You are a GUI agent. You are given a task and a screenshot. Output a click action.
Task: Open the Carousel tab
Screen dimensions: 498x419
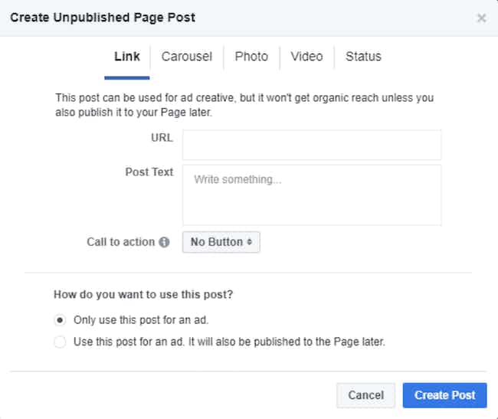coord(186,57)
